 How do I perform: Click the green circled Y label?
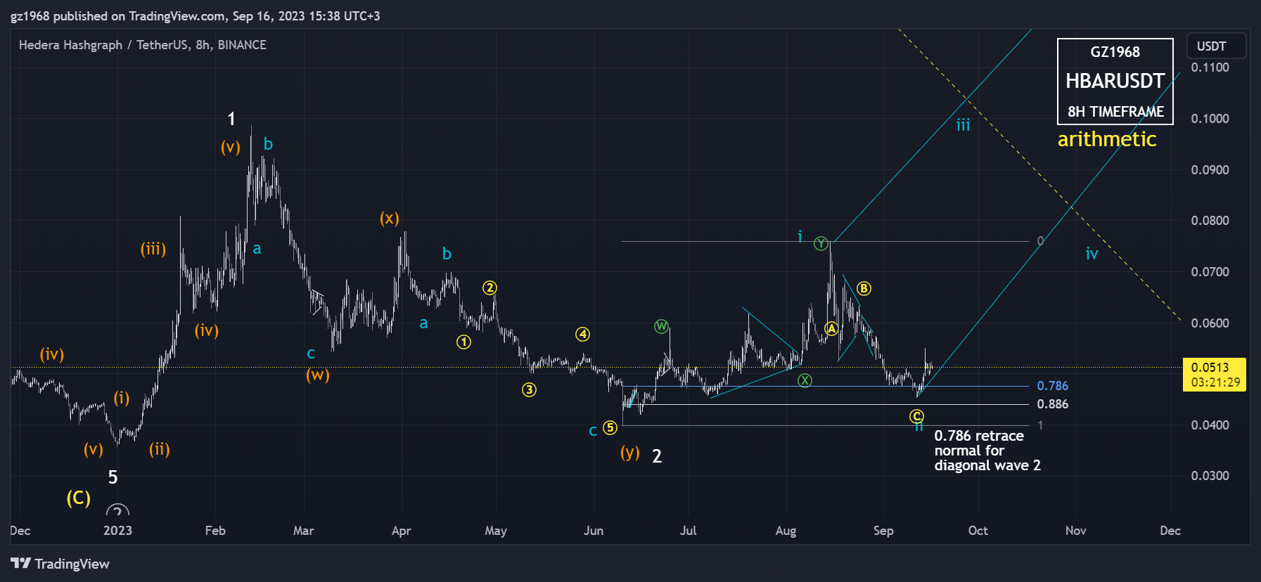(821, 244)
